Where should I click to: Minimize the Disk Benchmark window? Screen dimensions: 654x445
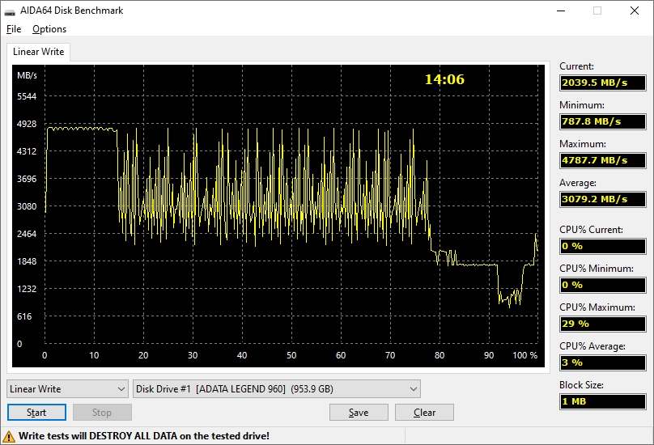pos(560,11)
